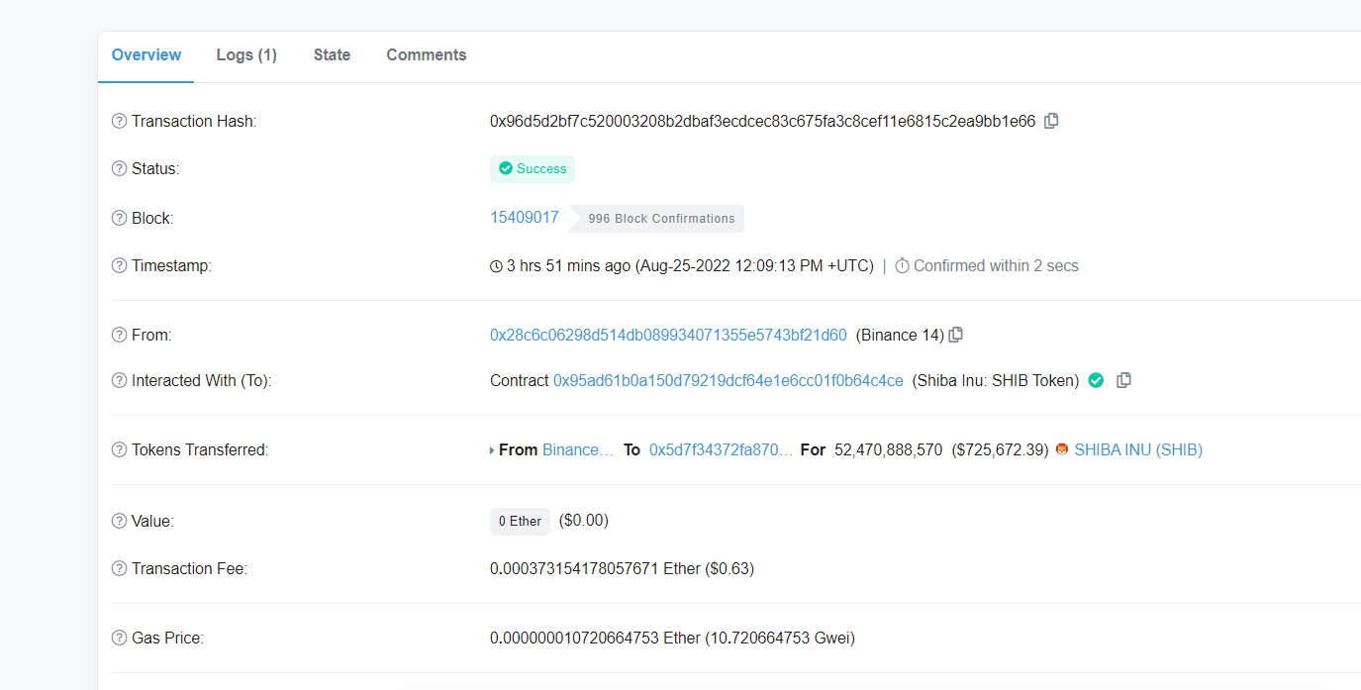The image size is (1361, 690).
Task: Open the Overview tab
Action: (146, 55)
